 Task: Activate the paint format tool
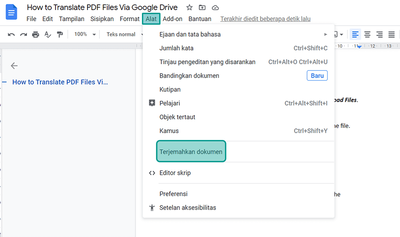pyautogui.click(x=60, y=34)
